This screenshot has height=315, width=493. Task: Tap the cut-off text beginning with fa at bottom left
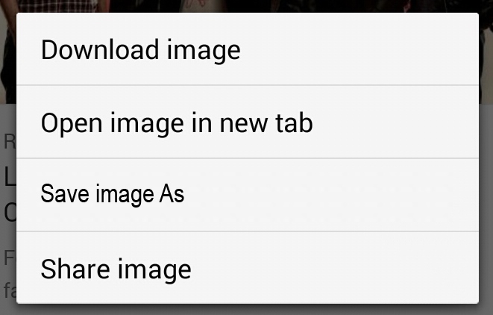pos(10,290)
